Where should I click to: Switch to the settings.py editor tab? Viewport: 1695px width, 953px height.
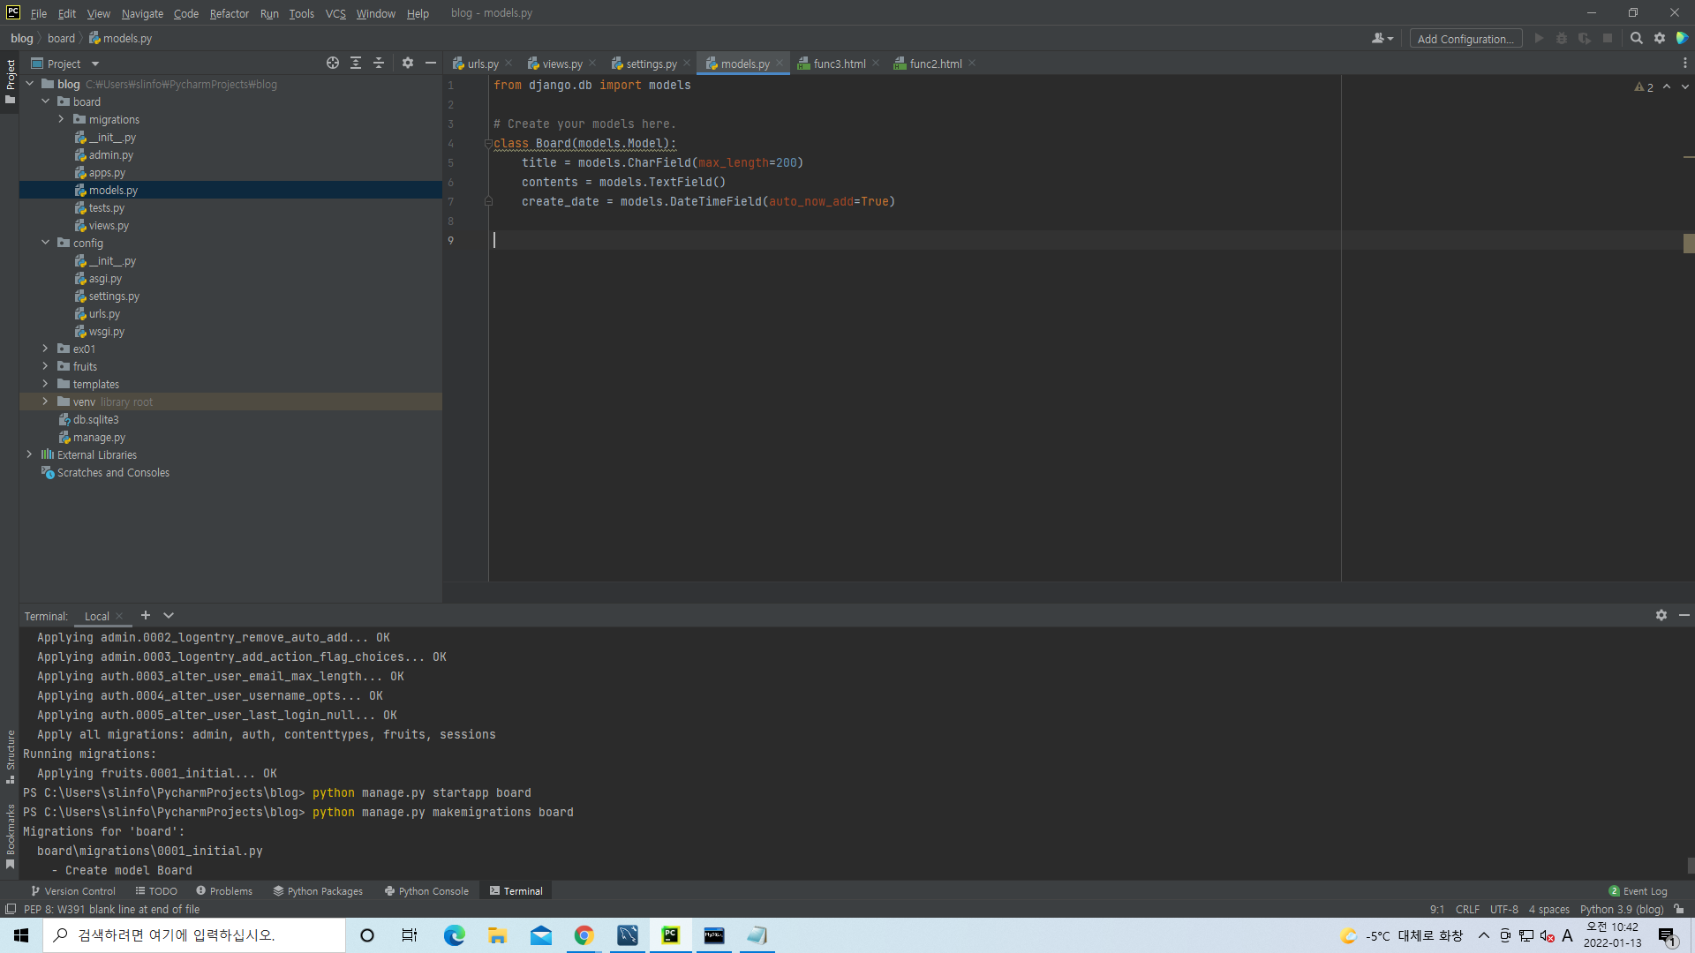coord(651,64)
